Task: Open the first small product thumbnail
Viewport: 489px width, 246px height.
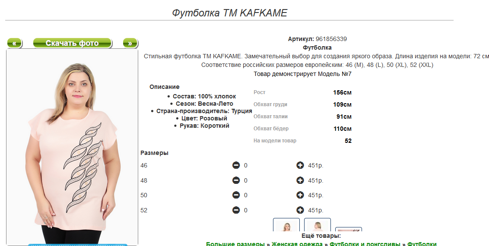Action: 286,225
